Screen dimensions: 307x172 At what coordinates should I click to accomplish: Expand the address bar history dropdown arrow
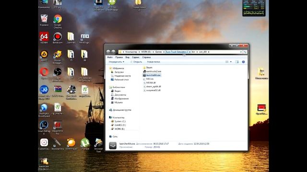tap(241, 52)
